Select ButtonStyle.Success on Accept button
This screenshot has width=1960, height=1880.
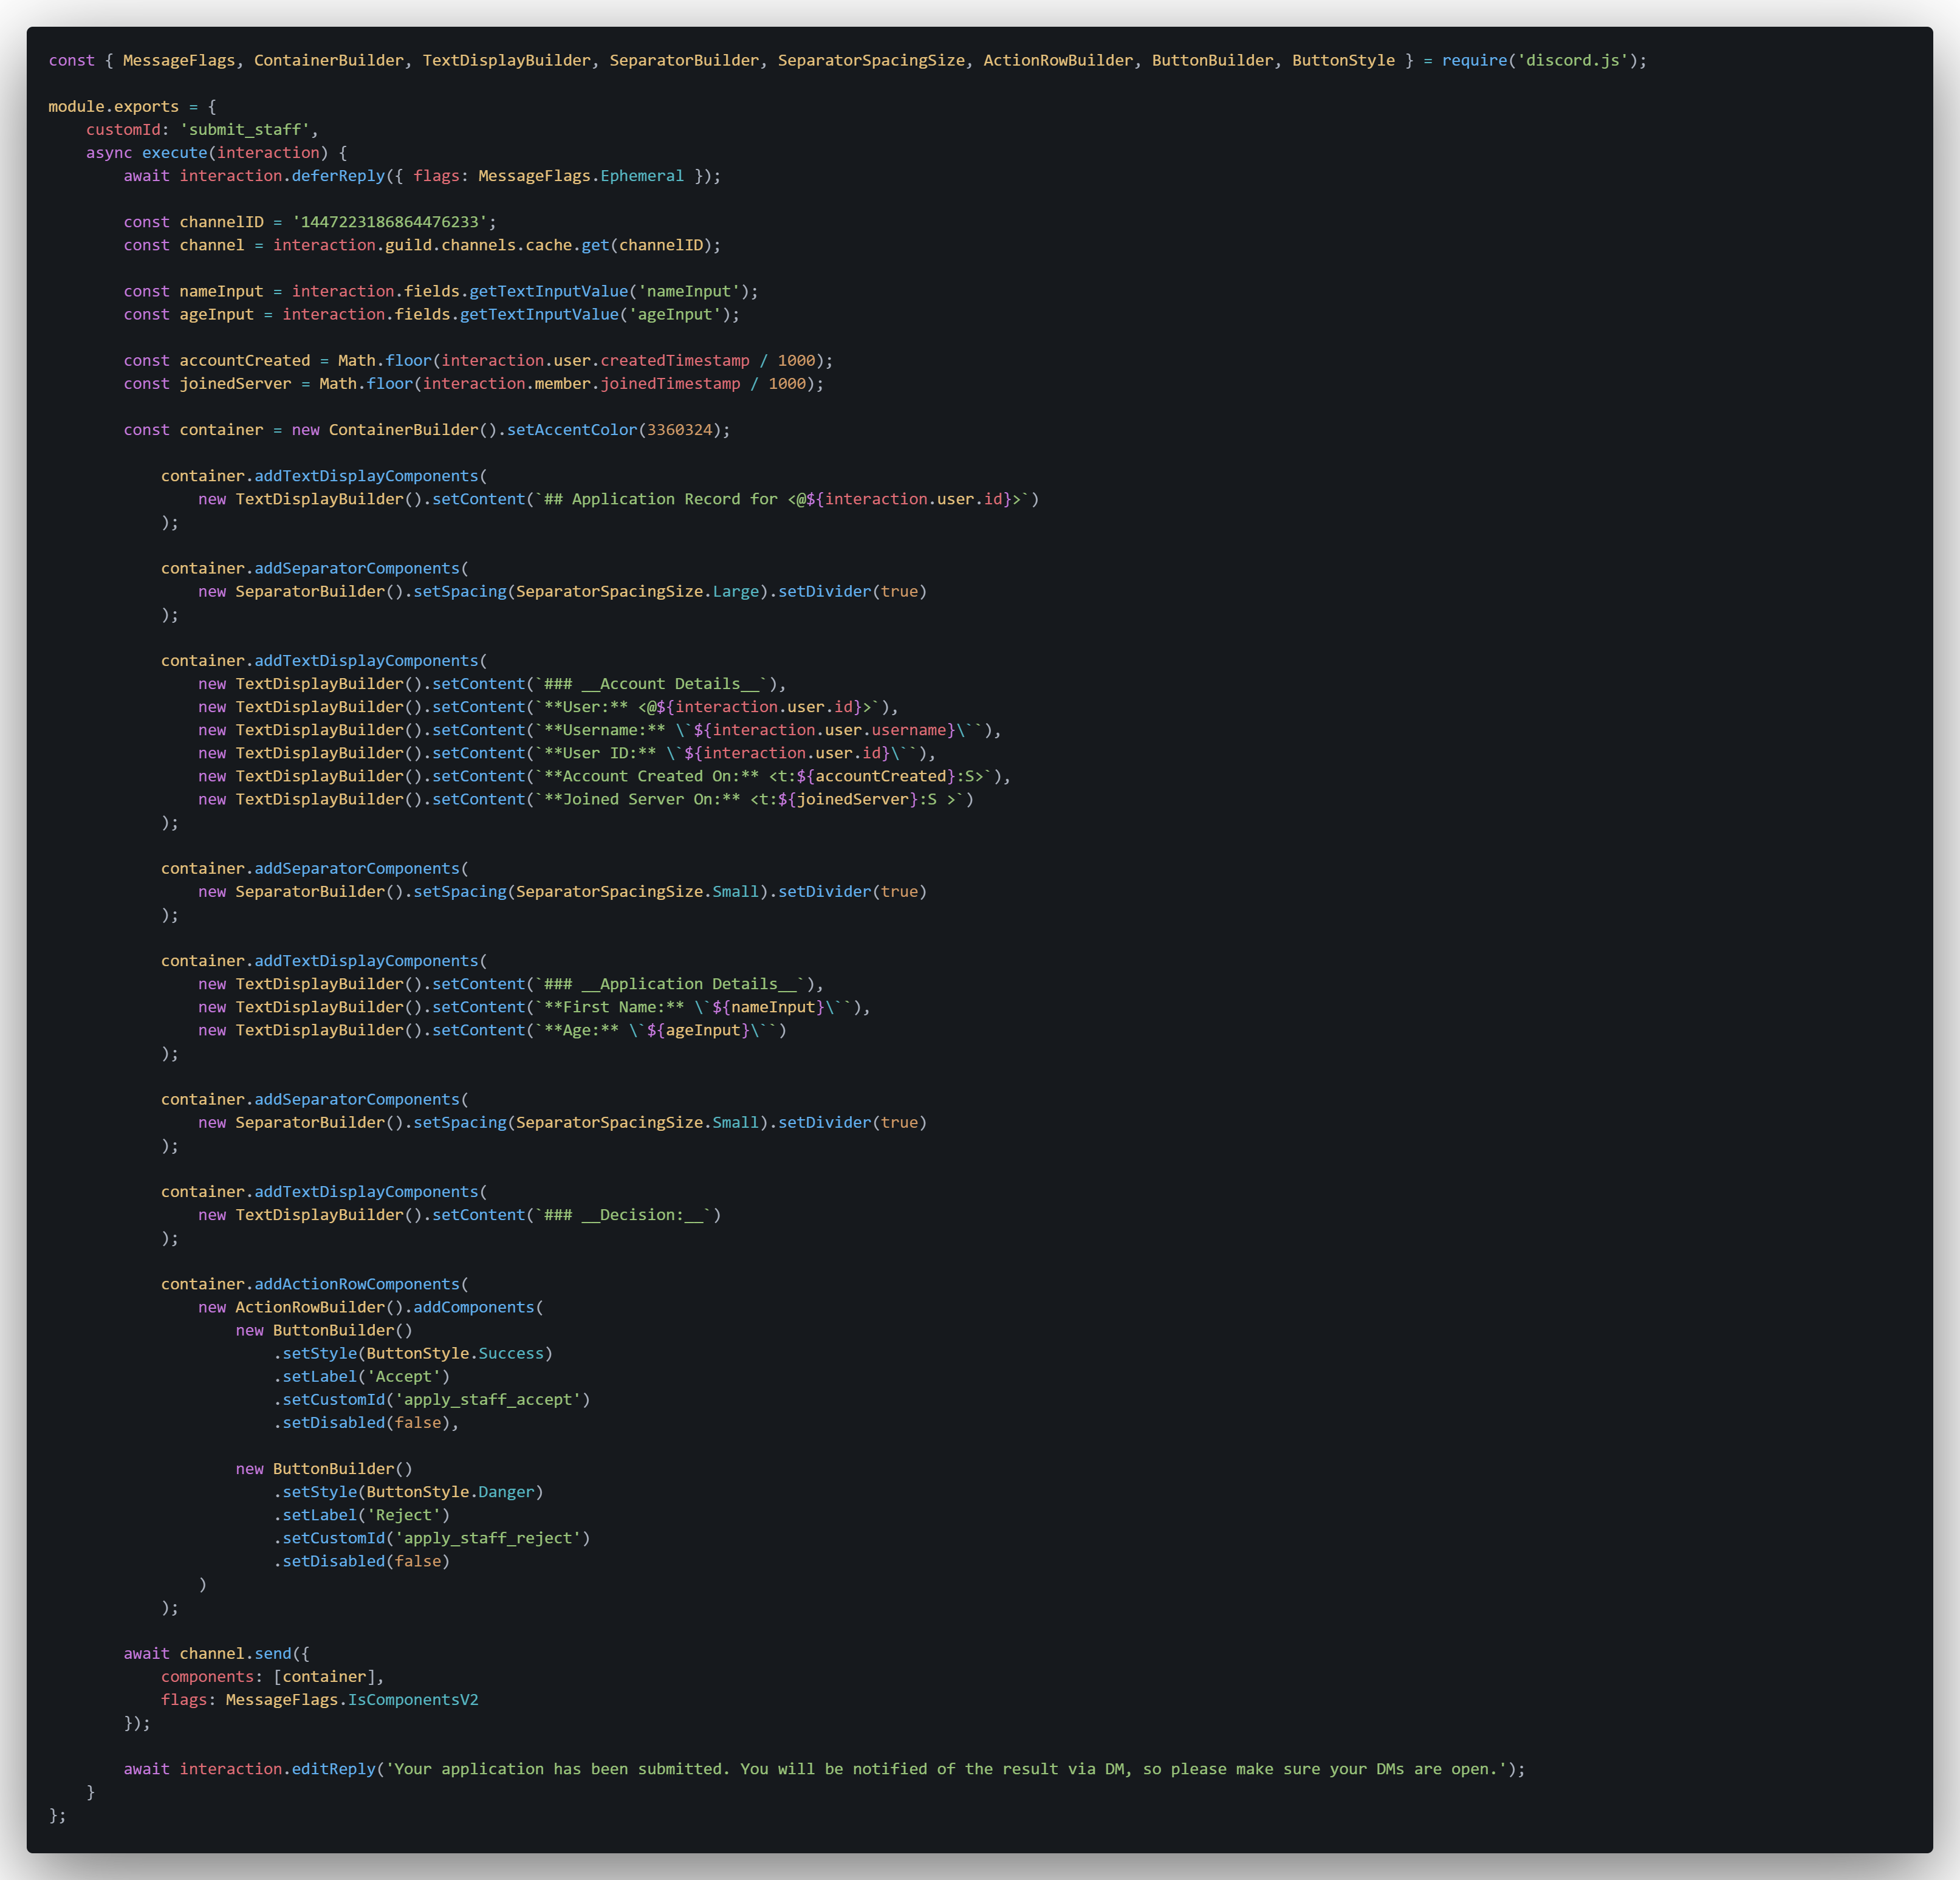point(455,1353)
